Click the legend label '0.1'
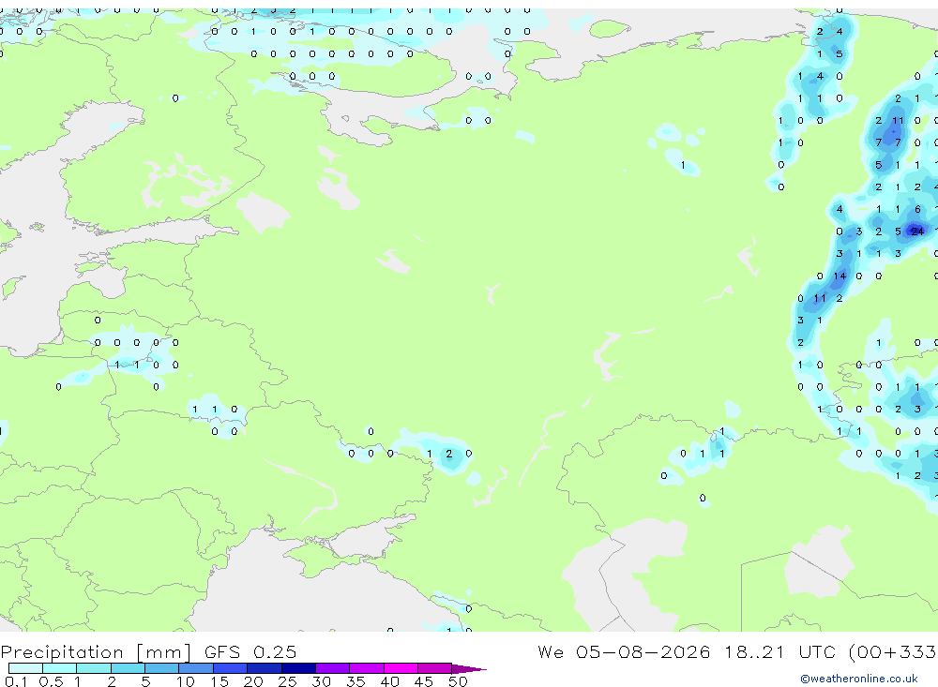This screenshot has height=687, width=938. 16,681
